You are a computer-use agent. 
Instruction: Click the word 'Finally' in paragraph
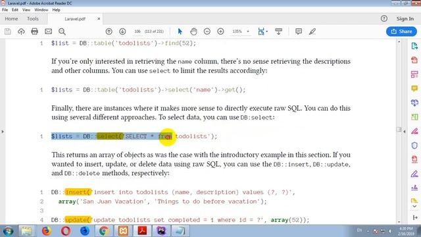(62, 108)
